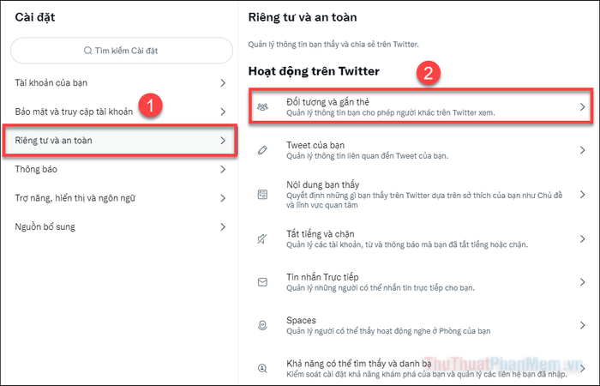Expand Tài khoản của bạn chevron

223,82
